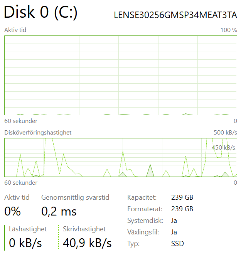Click the 450 kB/s scale marker
Image resolution: width=241 pixels, height=256 pixels.
(223, 148)
